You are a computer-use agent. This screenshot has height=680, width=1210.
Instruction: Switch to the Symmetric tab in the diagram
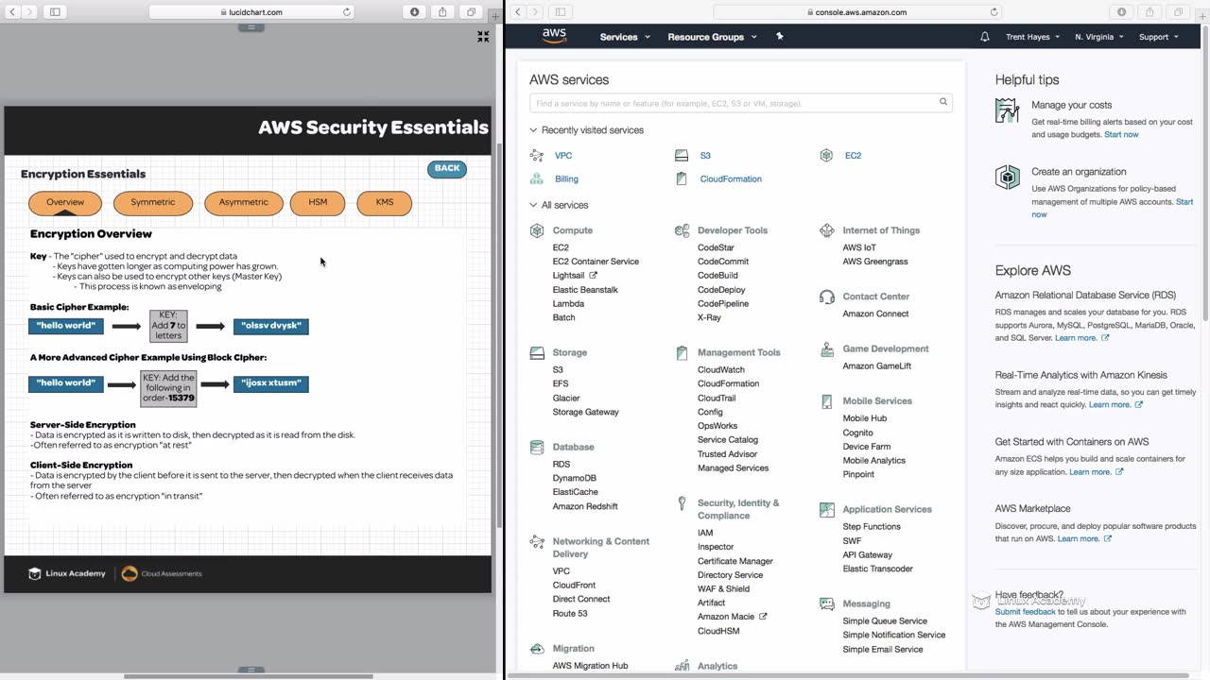[153, 202]
